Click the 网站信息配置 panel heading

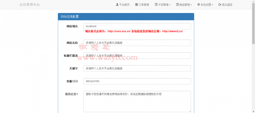(x=126, y=16)
